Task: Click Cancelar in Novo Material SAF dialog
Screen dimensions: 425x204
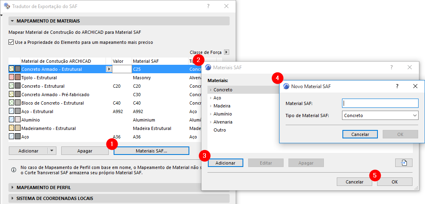Action: click(x=360, y=134)
